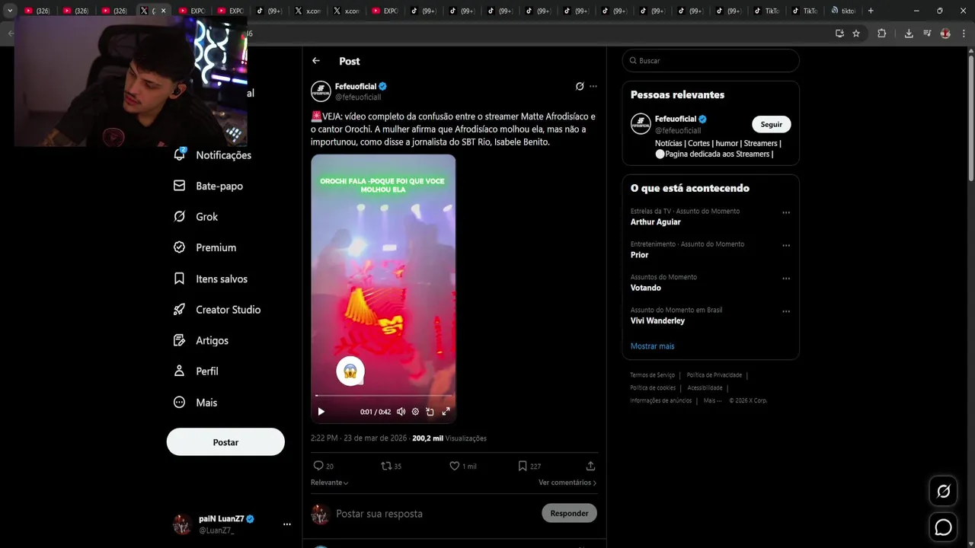975x548 pixels.
Task: Open the Prior trending topic
Action: [640, 255]
